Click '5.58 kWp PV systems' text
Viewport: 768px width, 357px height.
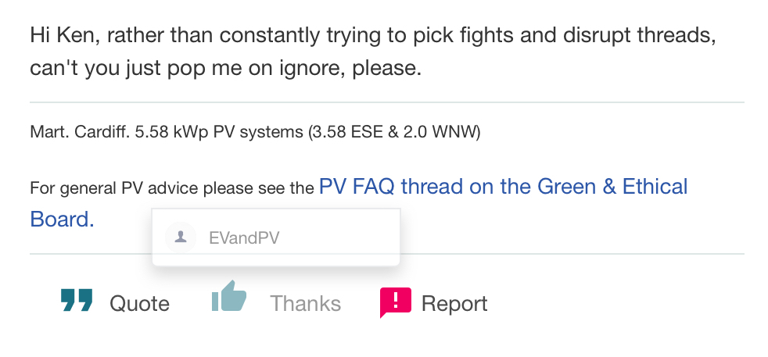pyautogui.click(x=219, y=132)
